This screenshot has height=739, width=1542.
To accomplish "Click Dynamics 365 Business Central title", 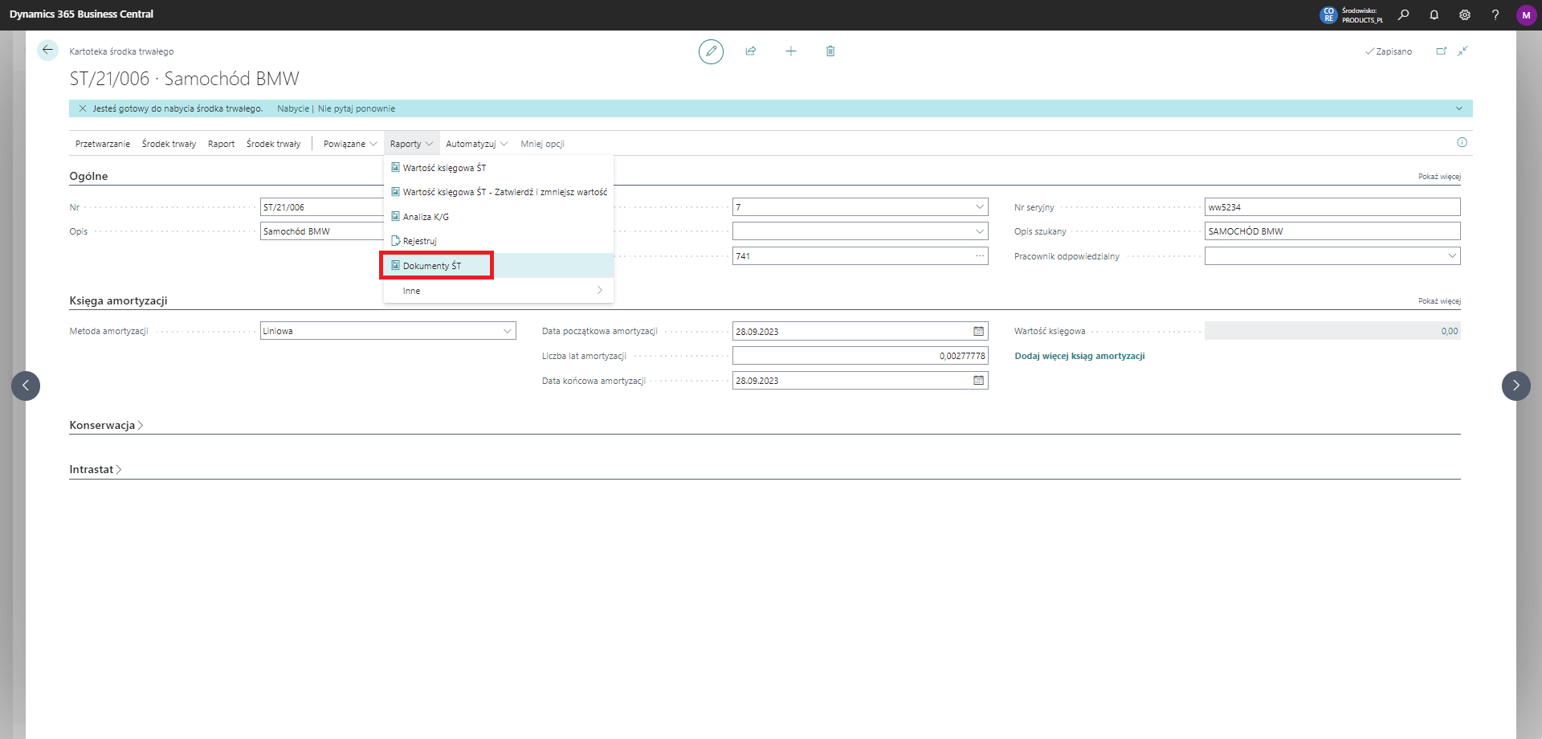I will click(81, 14).
